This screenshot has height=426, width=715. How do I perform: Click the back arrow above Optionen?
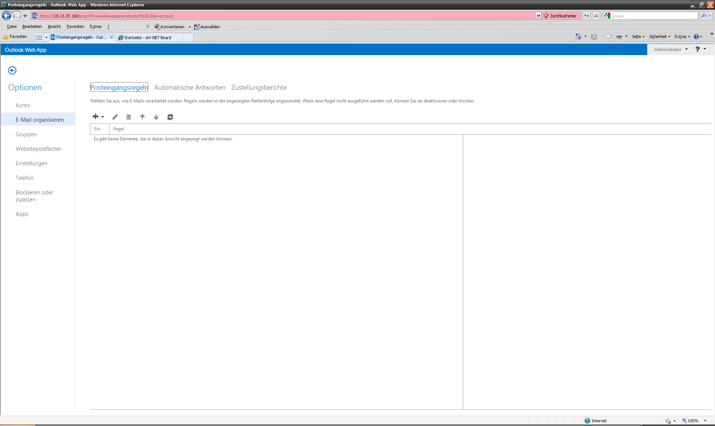(12, 70)
